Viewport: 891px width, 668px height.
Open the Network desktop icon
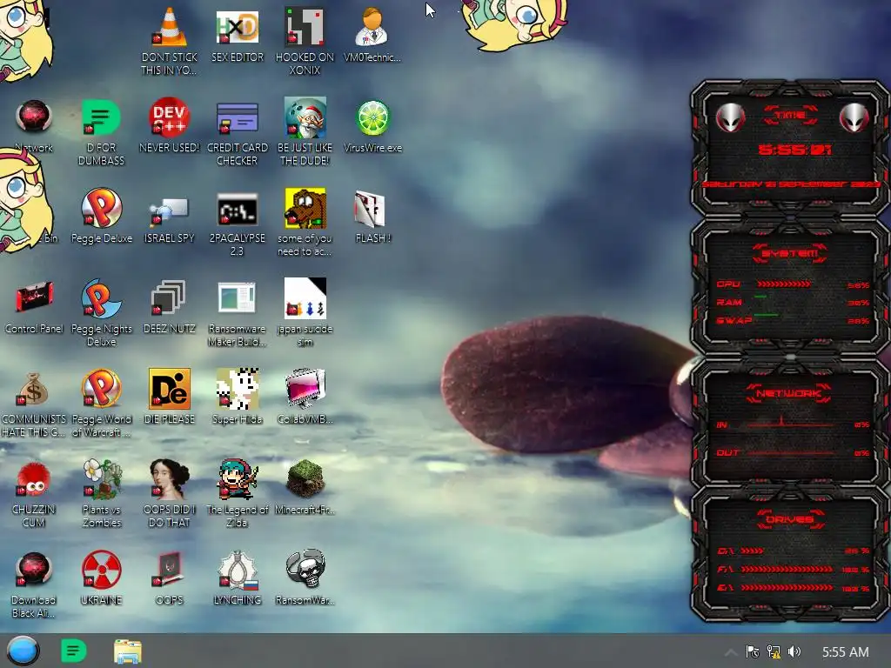click(34, 117)
